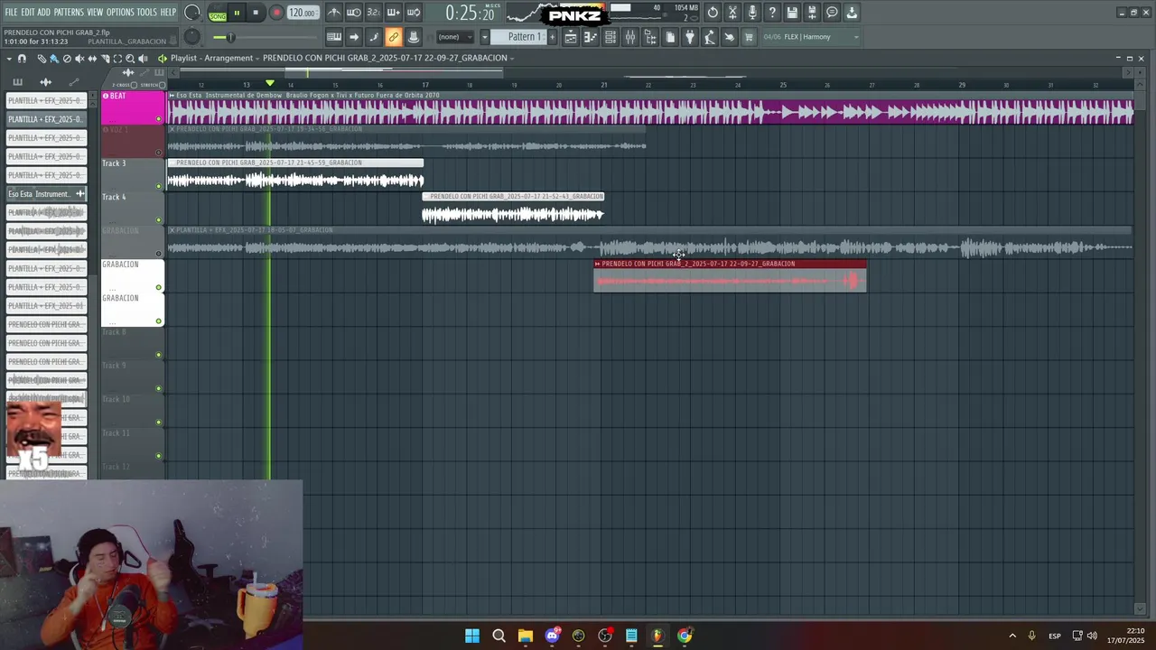Toggle the link/multilink to controllers icon

pos(393,37)
